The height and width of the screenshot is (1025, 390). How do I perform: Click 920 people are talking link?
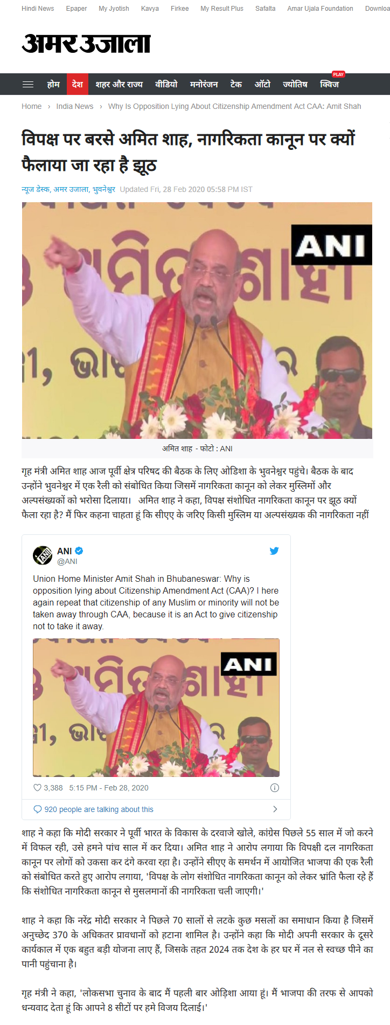[x=99, y=809]
